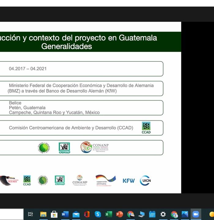Click the footer CCAD logo
Viewport: 214px width, 220px height.
pos(27,181)
